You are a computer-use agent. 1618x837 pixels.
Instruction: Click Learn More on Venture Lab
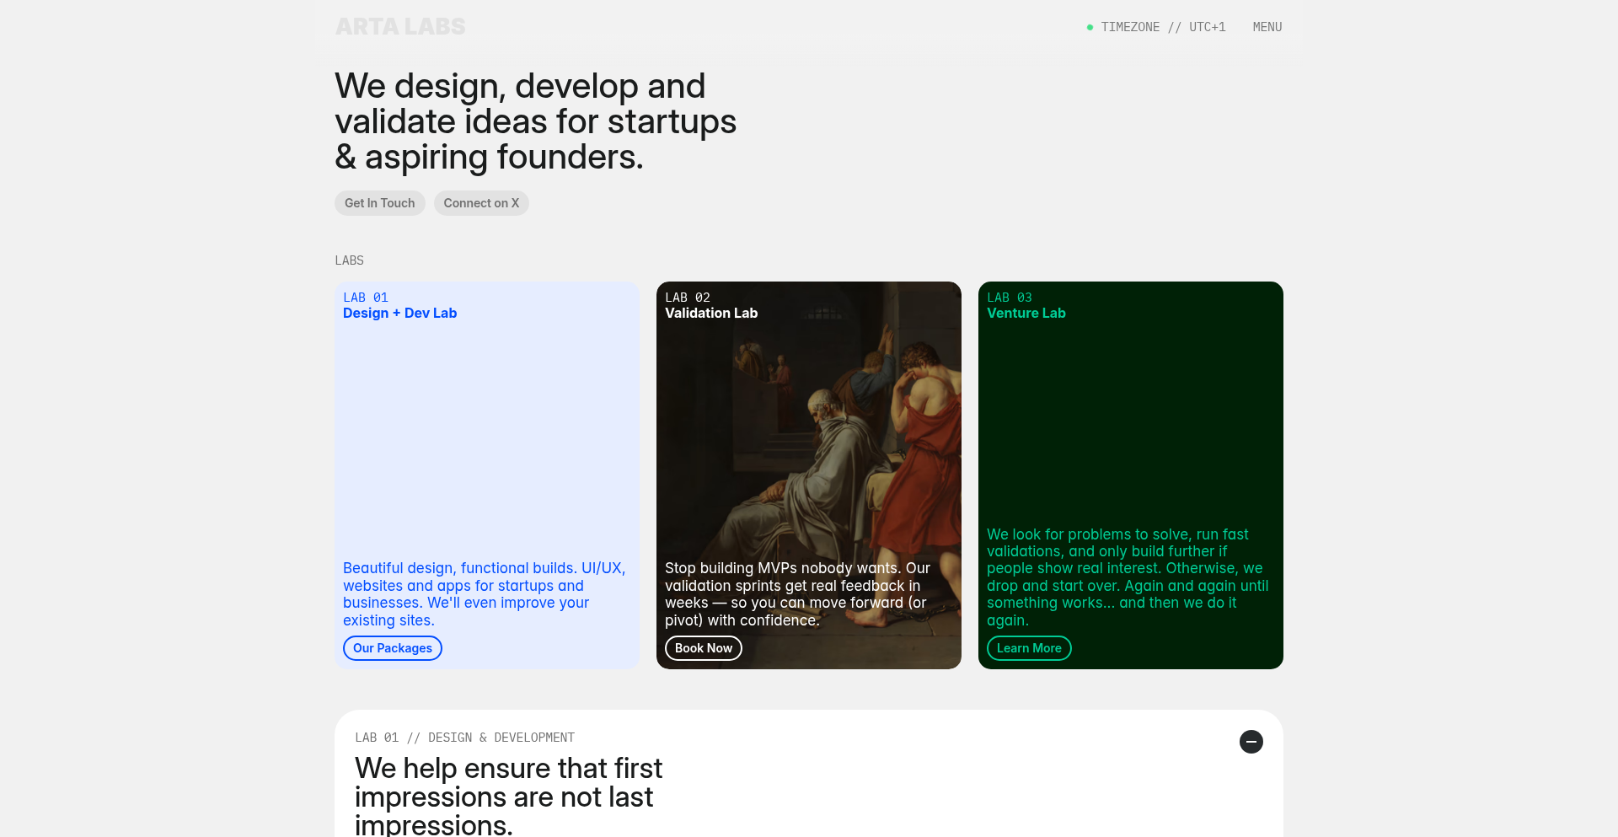(x=1029, y=648)
